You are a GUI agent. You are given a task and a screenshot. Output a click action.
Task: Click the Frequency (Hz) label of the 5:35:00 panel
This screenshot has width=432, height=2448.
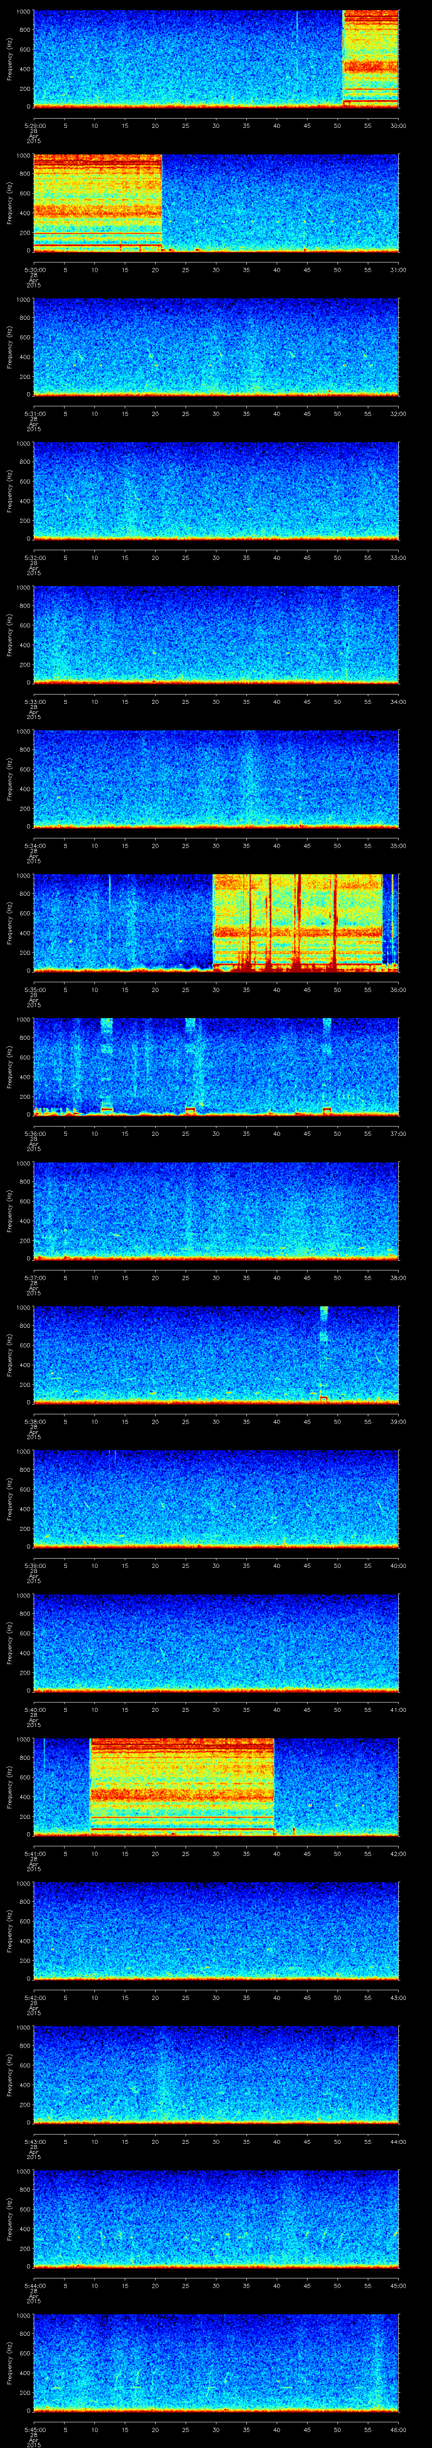point(11,923)
